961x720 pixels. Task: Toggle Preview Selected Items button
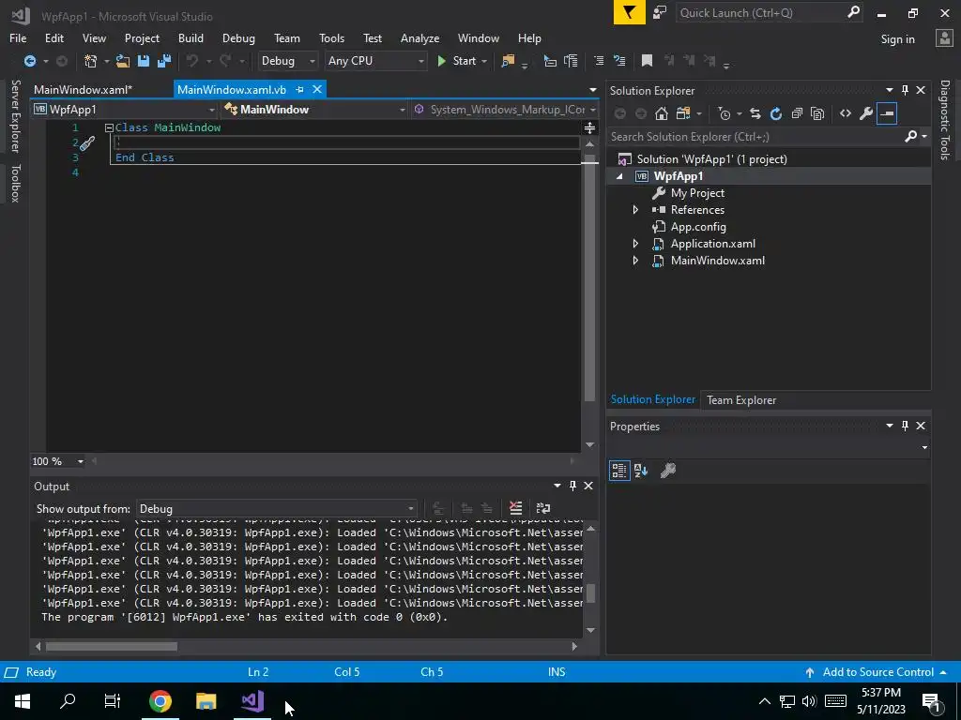887,113
